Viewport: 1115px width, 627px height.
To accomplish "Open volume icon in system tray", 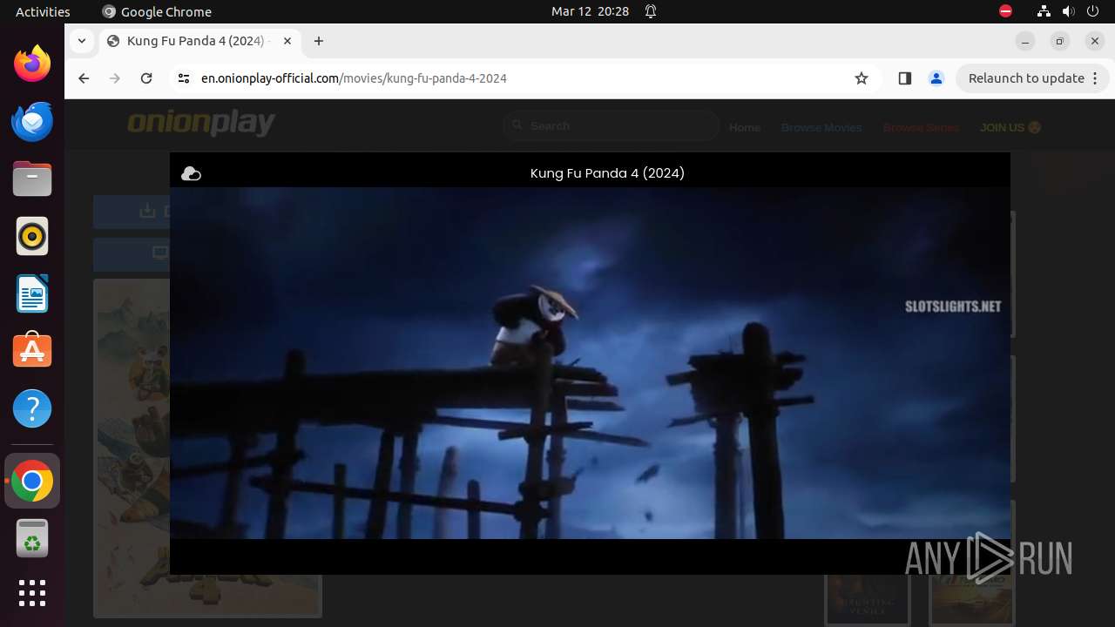I will 1069,11.
